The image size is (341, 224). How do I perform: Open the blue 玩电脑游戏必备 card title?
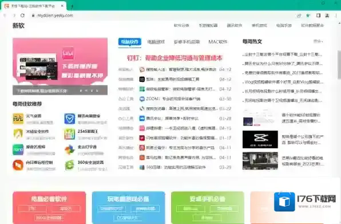(x=128, y=199)
